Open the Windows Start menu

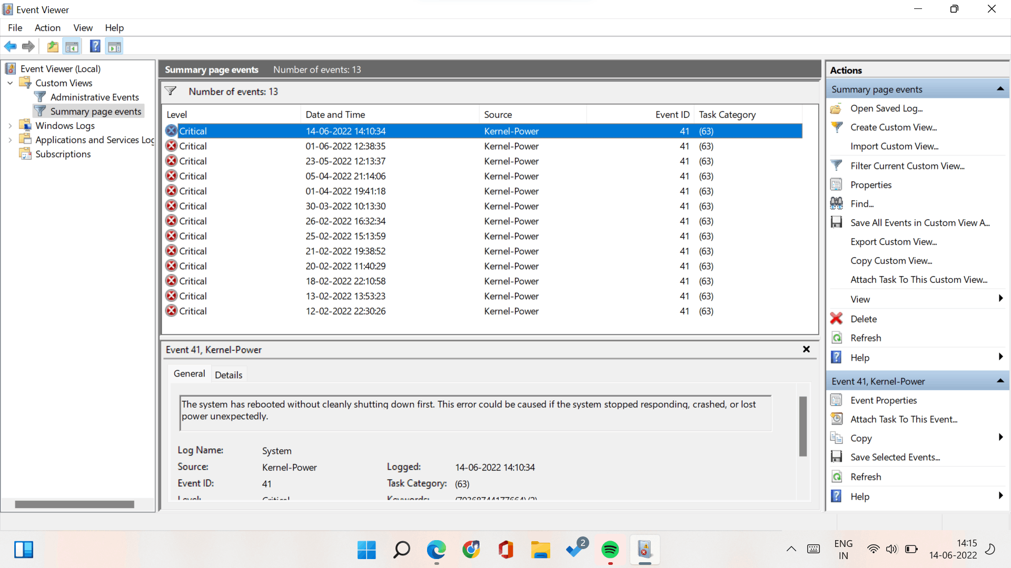(366, 550)
